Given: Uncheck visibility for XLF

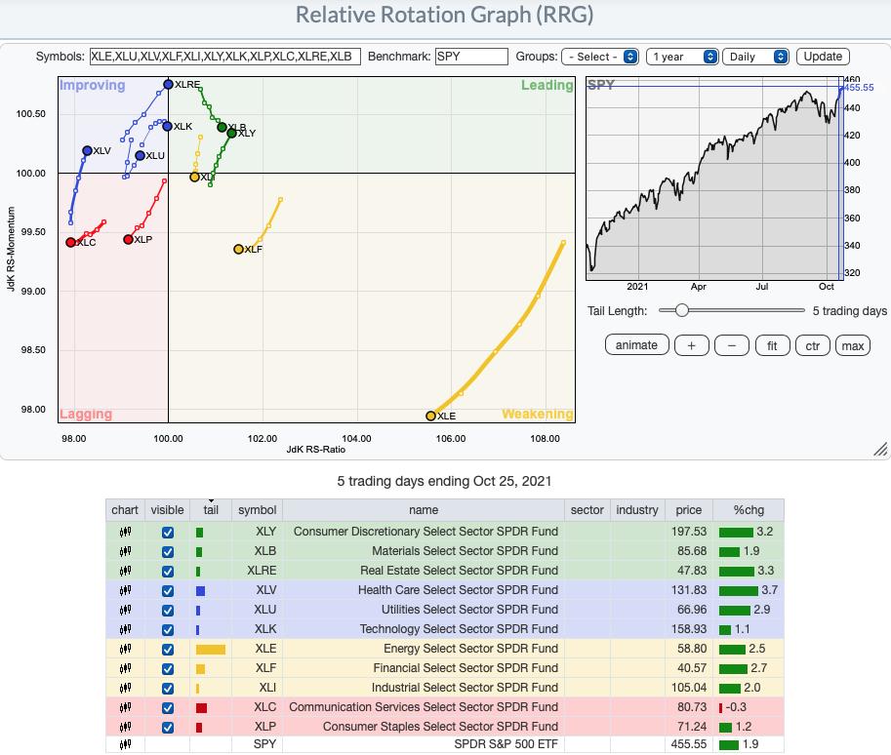Looking at the screenshot, I should click(168, 668).
